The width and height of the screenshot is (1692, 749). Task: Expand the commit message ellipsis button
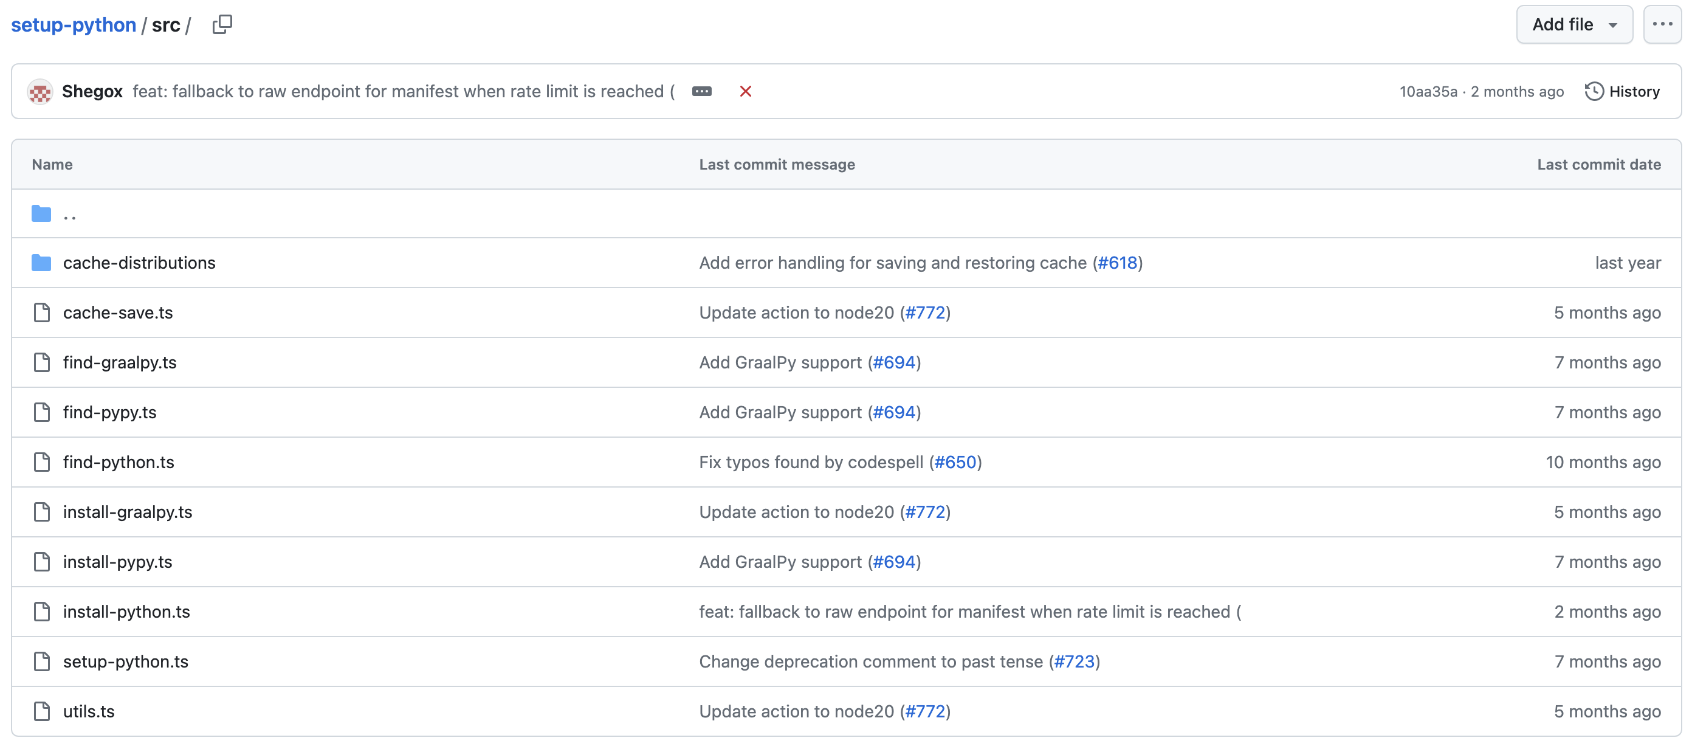pyautogui.click(x=701, y=91)
